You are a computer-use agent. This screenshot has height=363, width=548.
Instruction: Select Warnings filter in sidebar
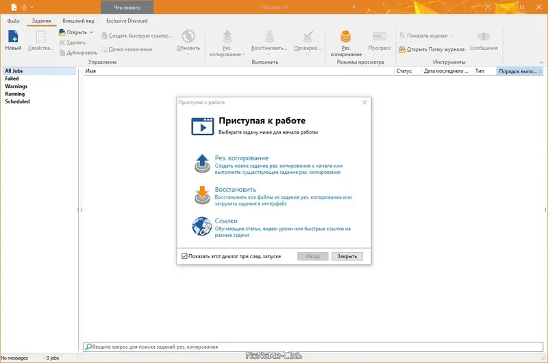tap(16, 86)
